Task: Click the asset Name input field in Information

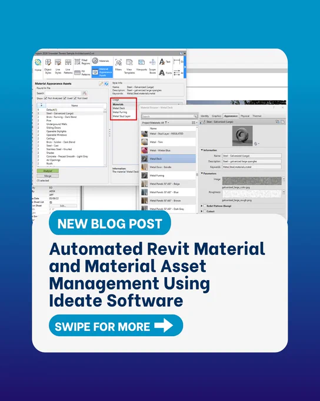Action: (x=252, y=156)
